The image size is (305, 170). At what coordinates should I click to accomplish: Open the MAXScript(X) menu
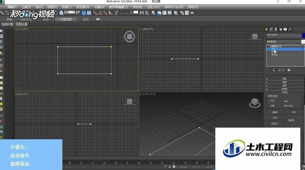[x=174, y=7]
